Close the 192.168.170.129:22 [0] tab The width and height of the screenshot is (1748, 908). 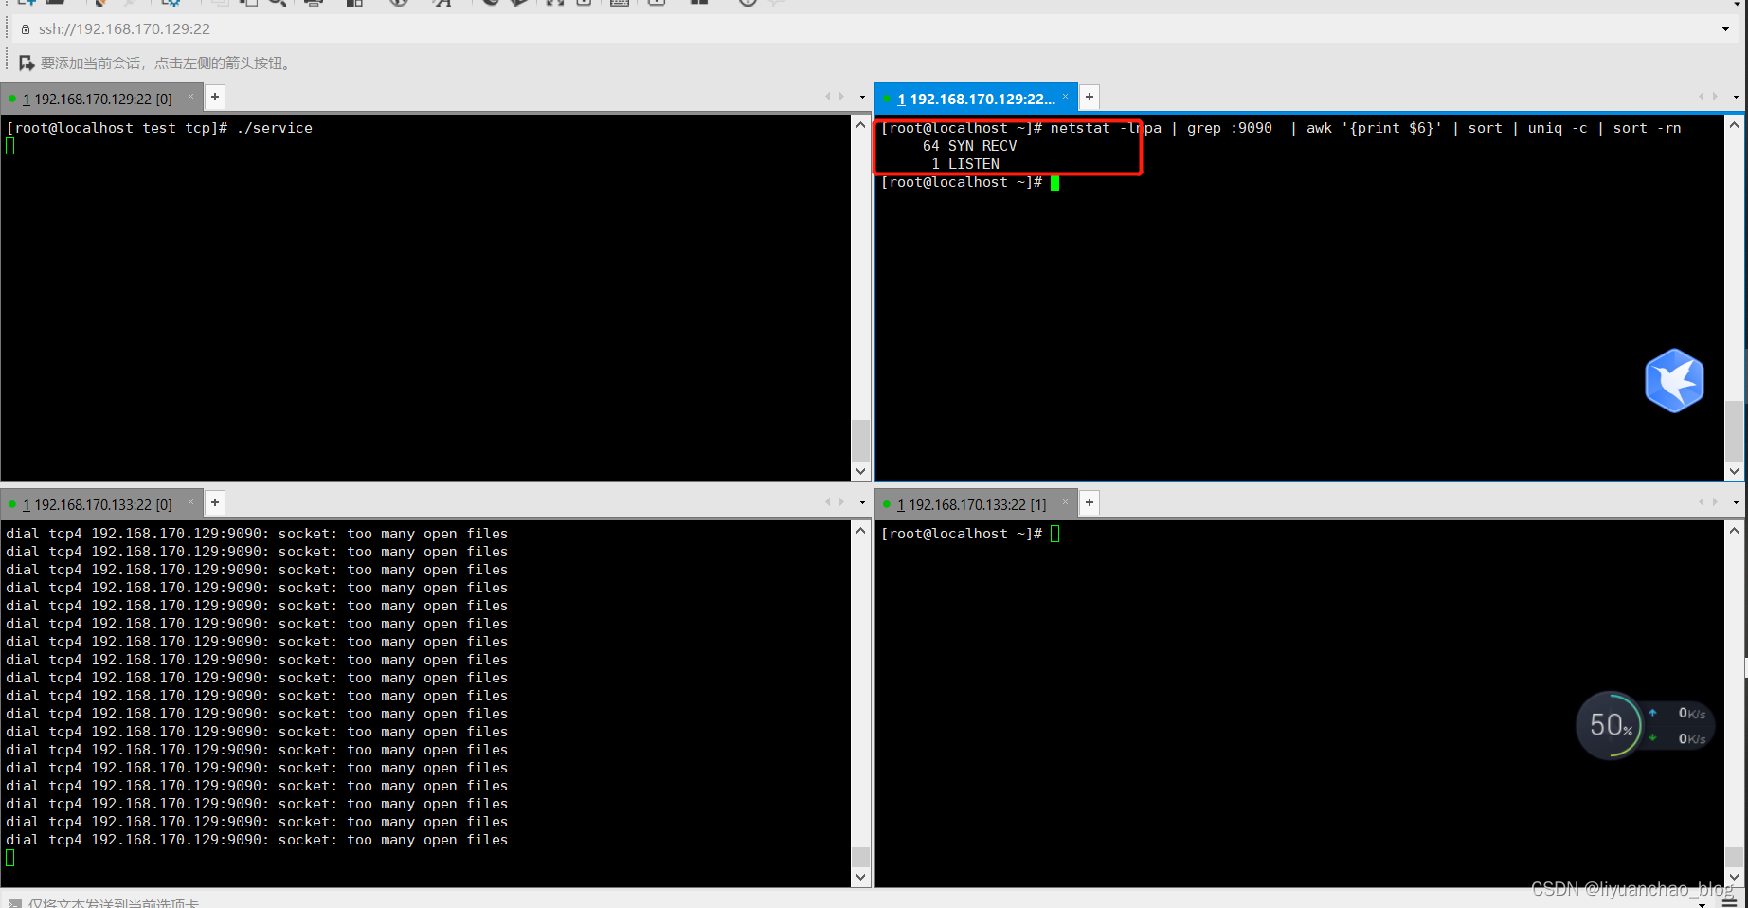(x=190, y=97)
